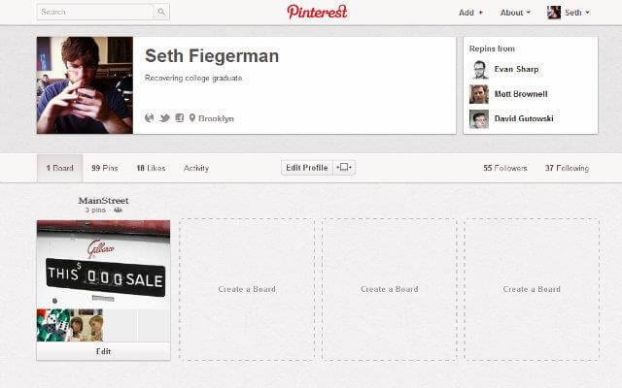Image resolution: width=622 pixels, height=388 pixels.
Task: Click the contributors icon under MainStreet
Action: tap(118, 210)
